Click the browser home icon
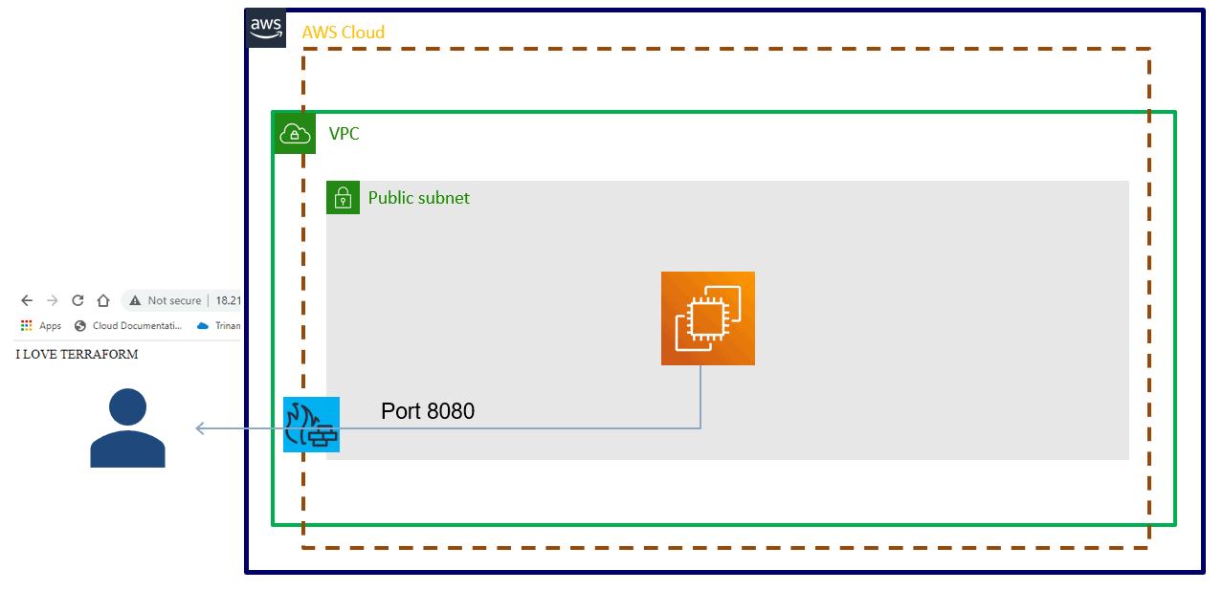1223x591 pixels. (102, 299)
